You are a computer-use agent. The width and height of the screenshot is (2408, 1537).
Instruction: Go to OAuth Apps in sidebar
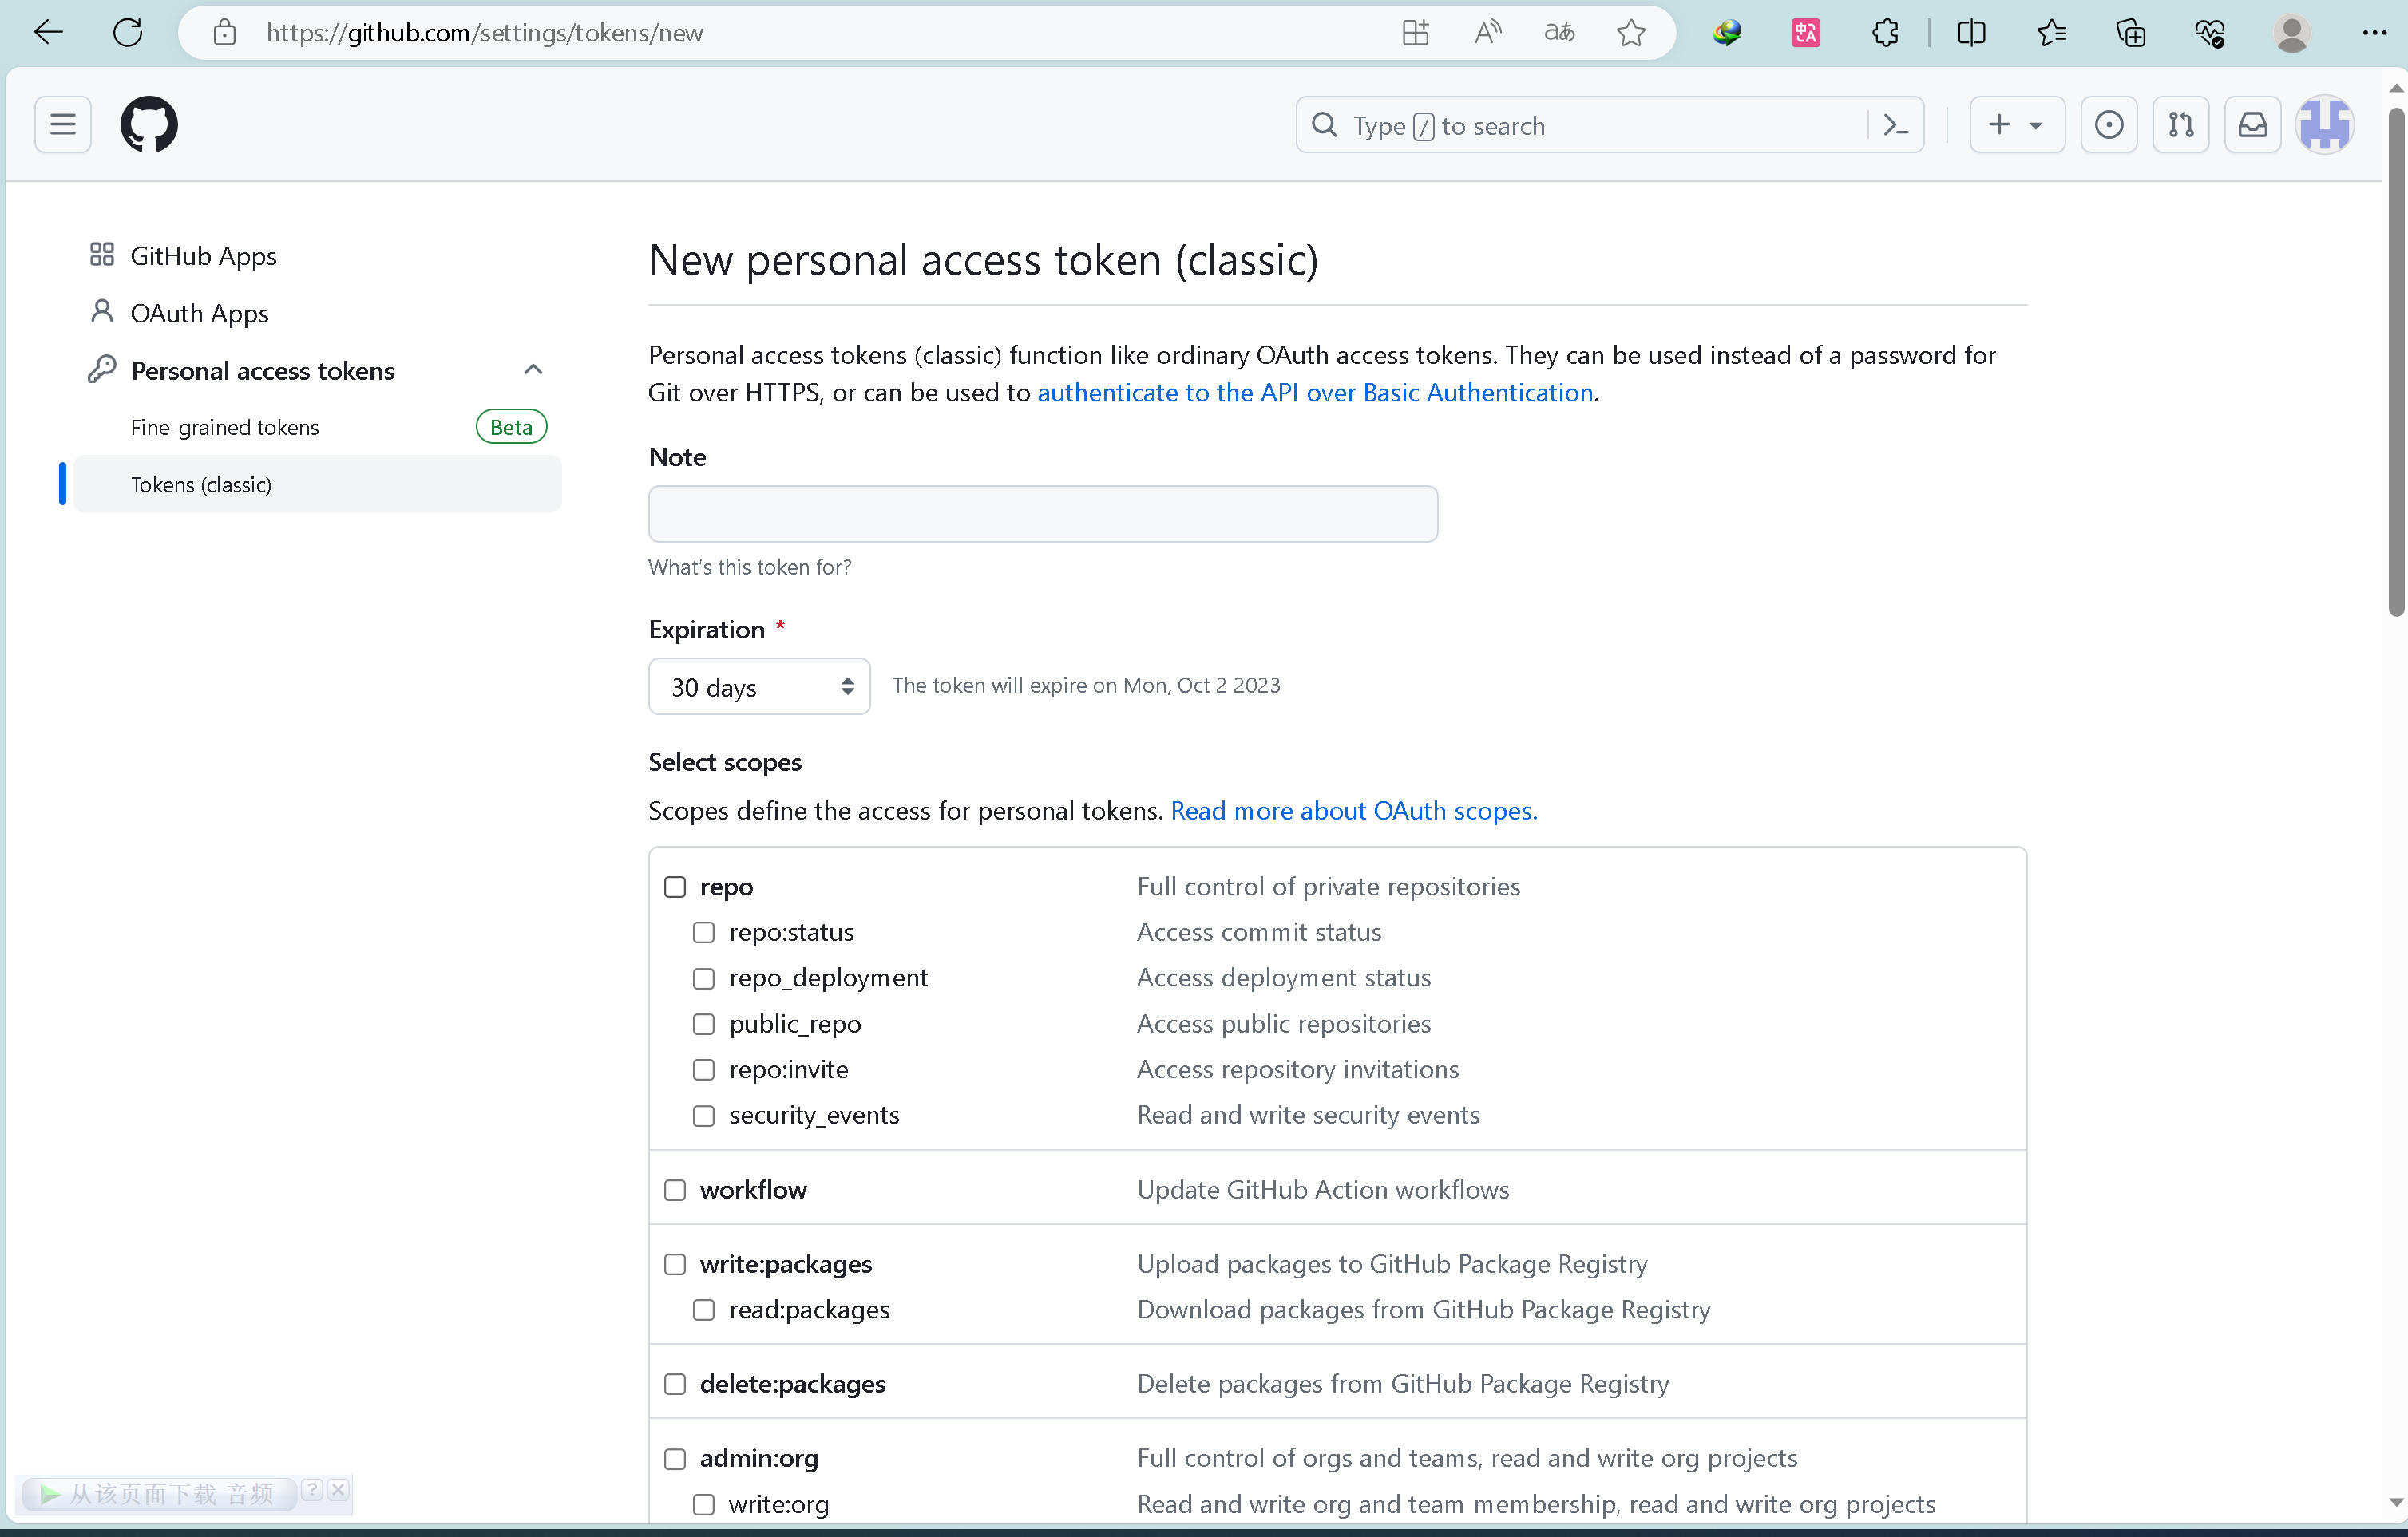pyautogui.click(x=199, y=314)
